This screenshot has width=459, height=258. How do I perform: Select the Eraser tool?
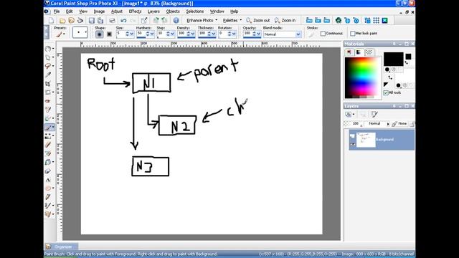click(x=48, y=145)
